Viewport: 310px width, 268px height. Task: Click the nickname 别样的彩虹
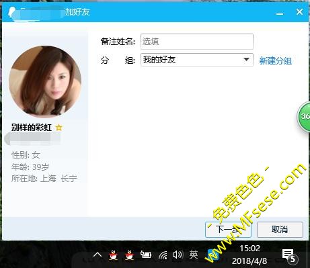point(32,128)
